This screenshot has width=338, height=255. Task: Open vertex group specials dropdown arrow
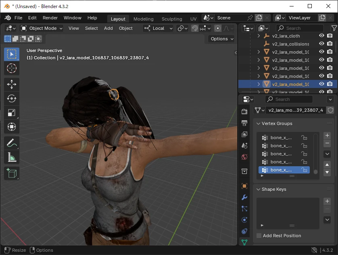coord(327,154)
